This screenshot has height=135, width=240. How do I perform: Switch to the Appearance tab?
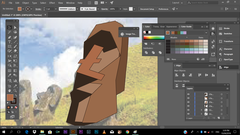tap(171, 26)
